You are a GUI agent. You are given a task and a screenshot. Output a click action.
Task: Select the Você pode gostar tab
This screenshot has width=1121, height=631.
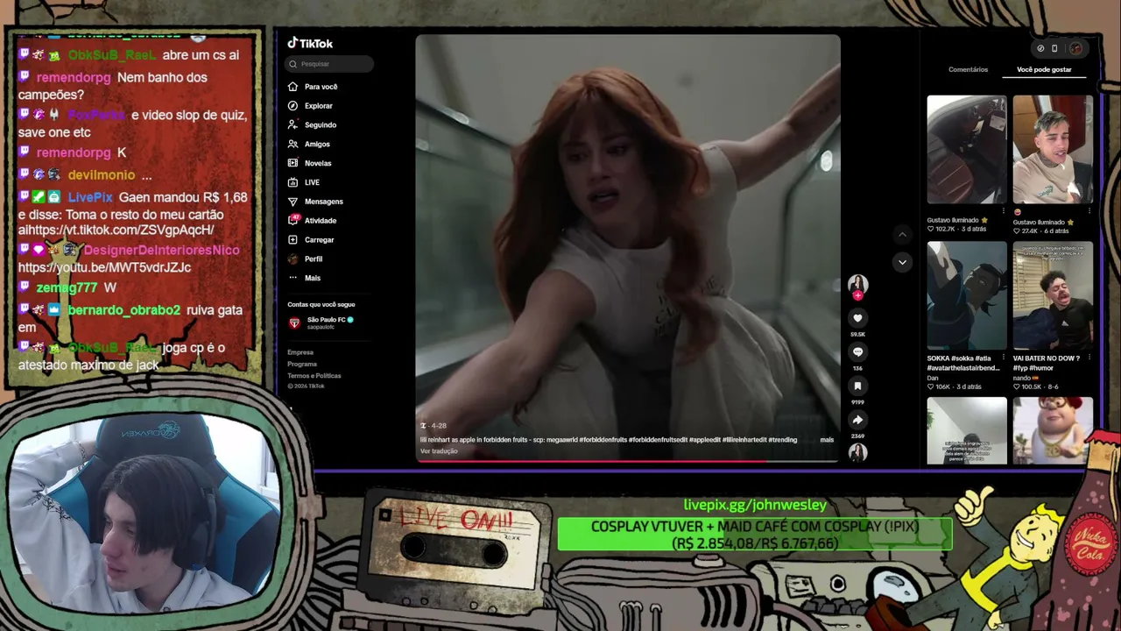[1044, 69]
